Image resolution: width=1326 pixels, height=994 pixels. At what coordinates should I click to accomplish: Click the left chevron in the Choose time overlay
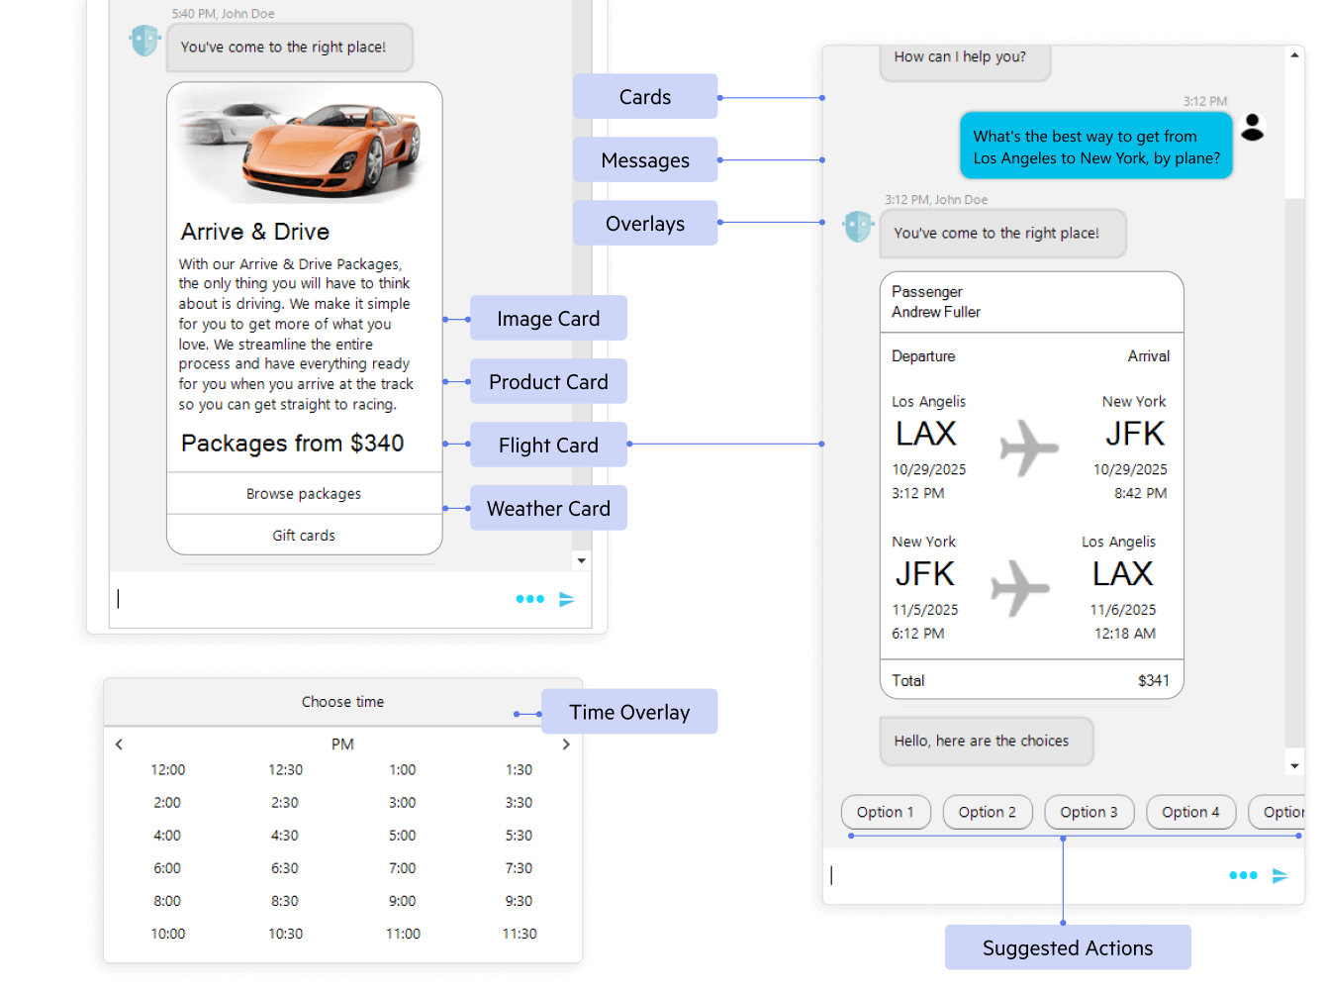tap(119, 744)
